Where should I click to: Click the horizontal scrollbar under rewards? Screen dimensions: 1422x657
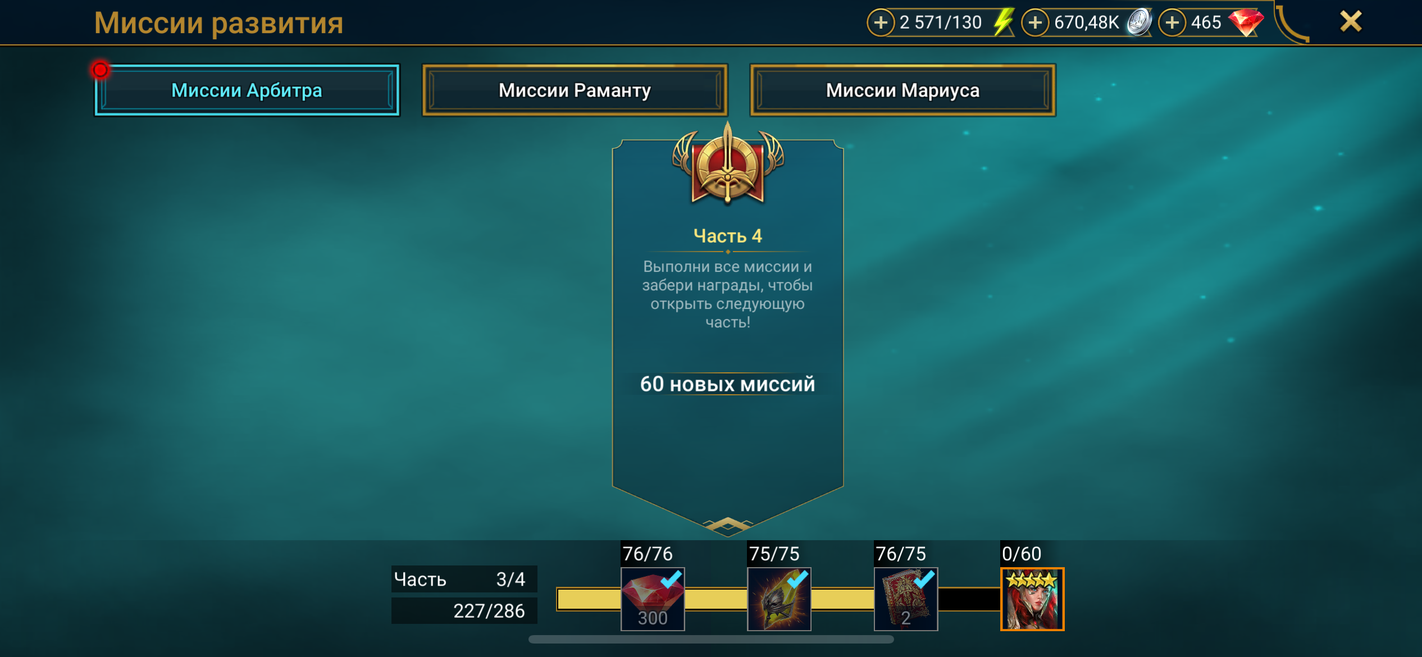click(x=711, y=640)
